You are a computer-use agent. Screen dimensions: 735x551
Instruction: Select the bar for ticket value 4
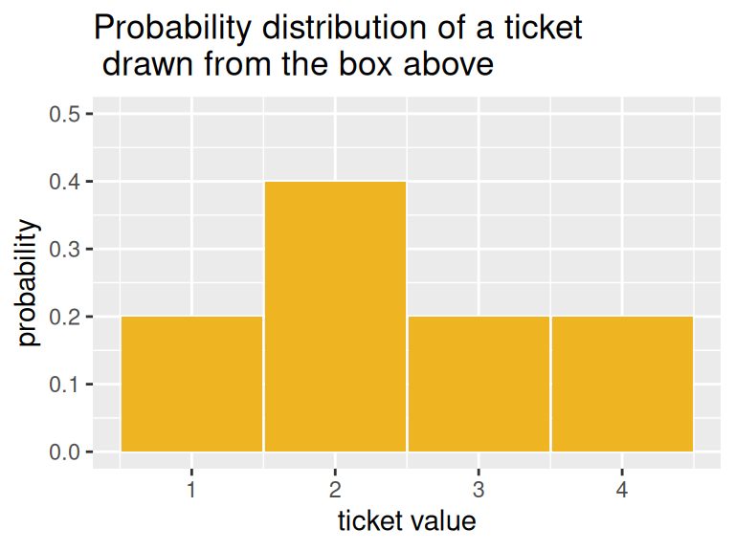(622, 384)
